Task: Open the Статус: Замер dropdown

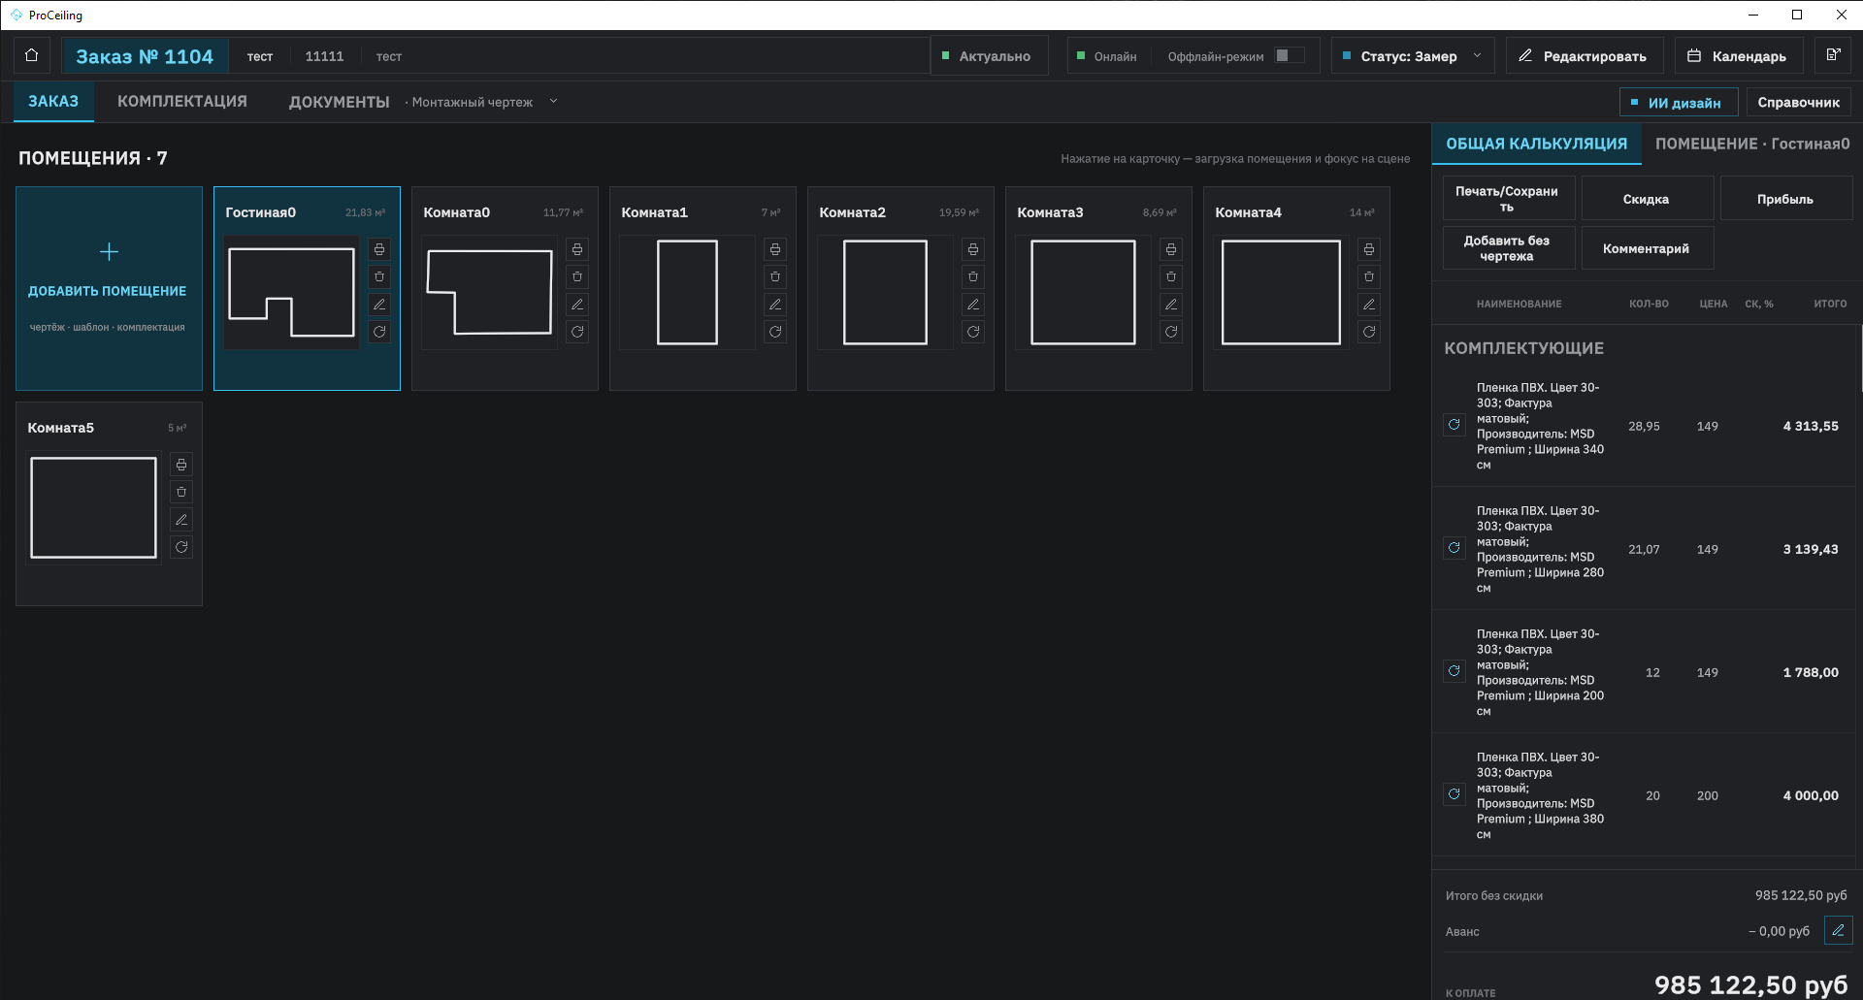Action: [x=1412, y=55]
